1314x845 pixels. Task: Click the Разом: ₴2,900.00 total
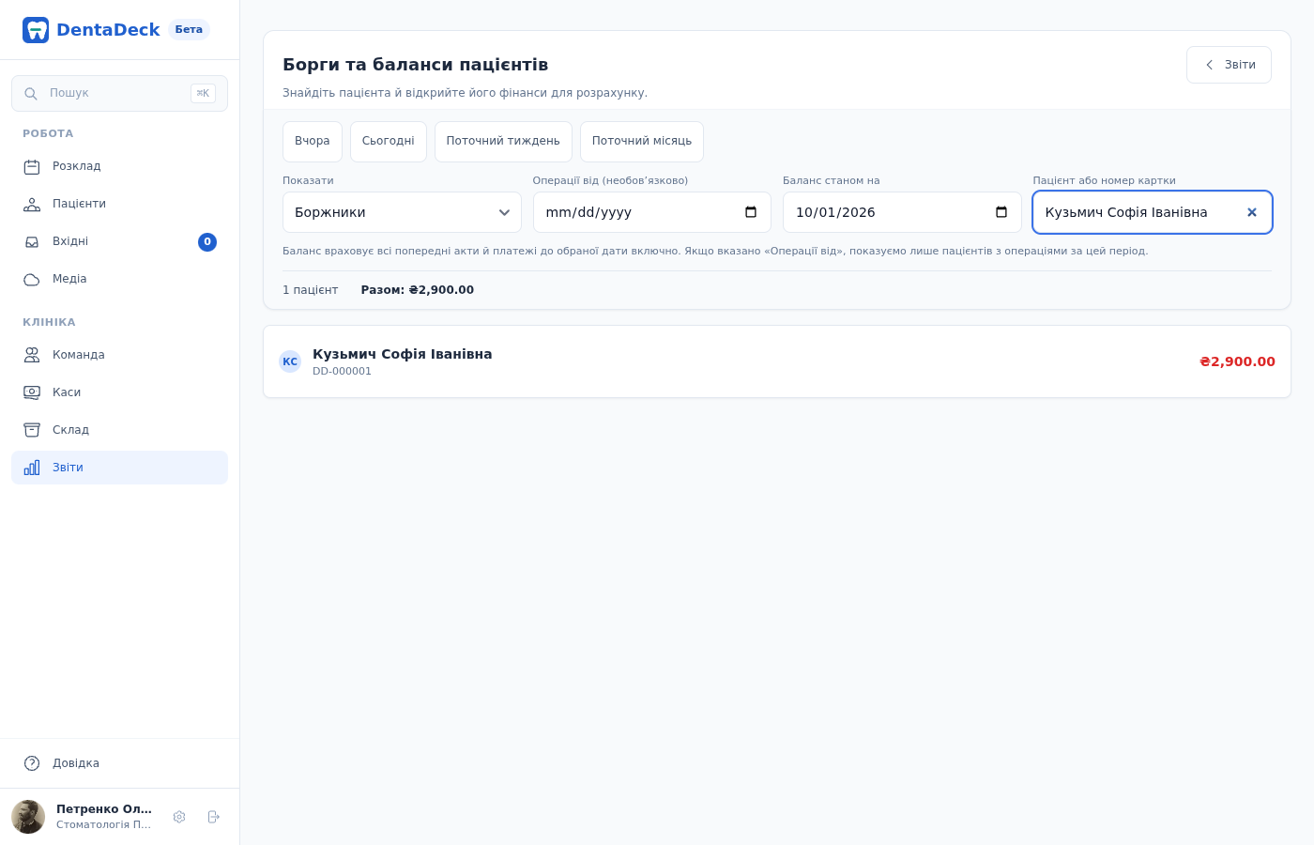click(418, 290)
